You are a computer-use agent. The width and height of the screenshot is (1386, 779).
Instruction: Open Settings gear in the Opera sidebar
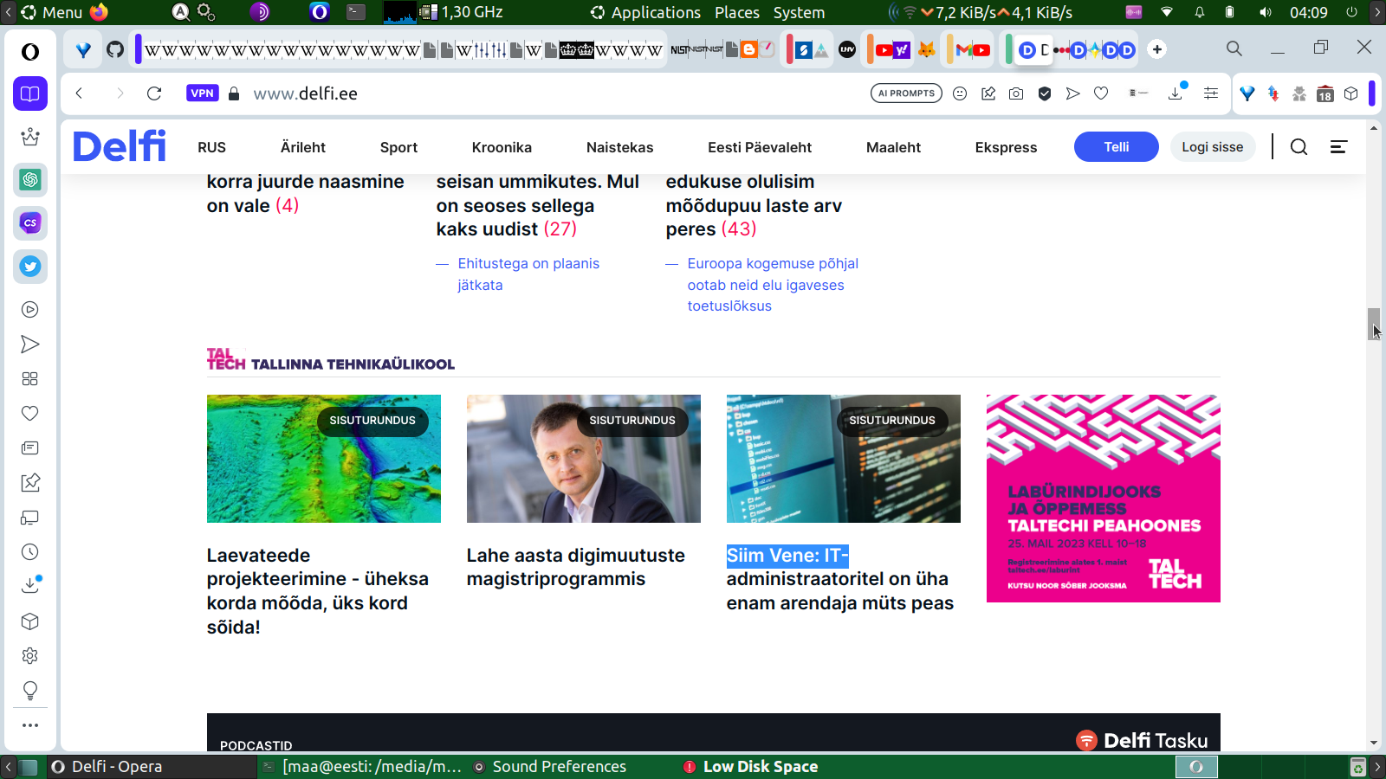30,656
